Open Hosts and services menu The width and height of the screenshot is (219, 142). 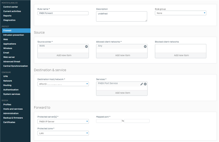13,109
